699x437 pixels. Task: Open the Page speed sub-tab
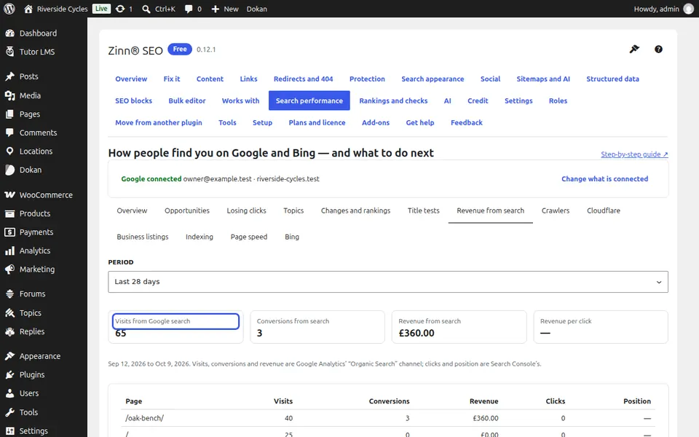249,237
